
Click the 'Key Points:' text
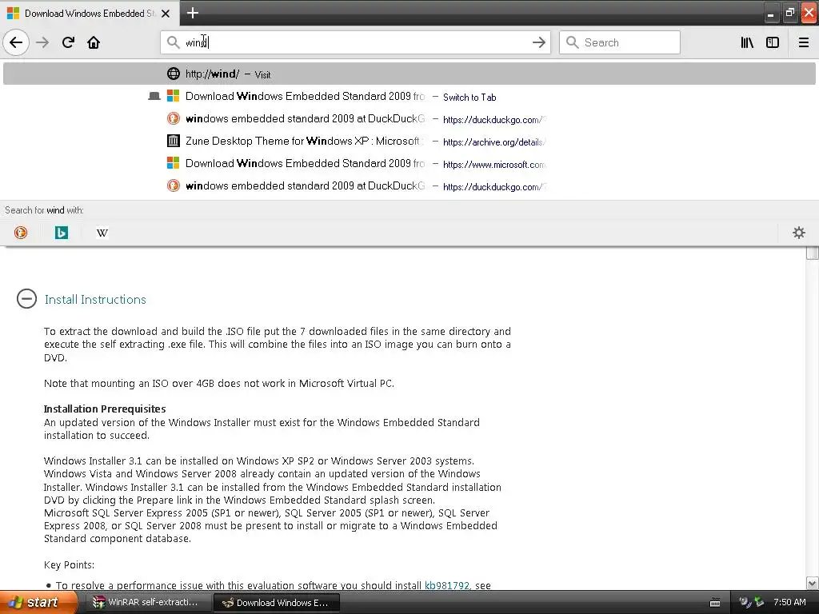(69, 565)
